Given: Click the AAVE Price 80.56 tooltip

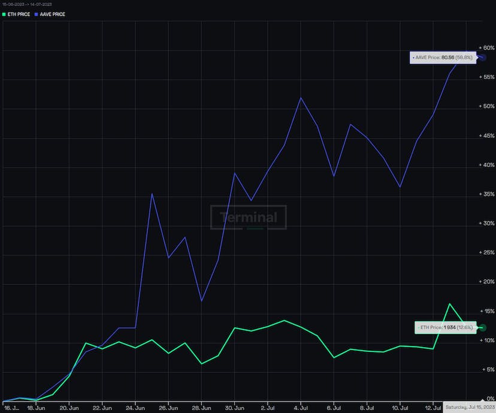Looking at the screenshot, I should click(442, 57).
